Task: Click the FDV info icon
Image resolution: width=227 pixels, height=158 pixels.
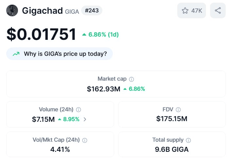Action: 178,110
